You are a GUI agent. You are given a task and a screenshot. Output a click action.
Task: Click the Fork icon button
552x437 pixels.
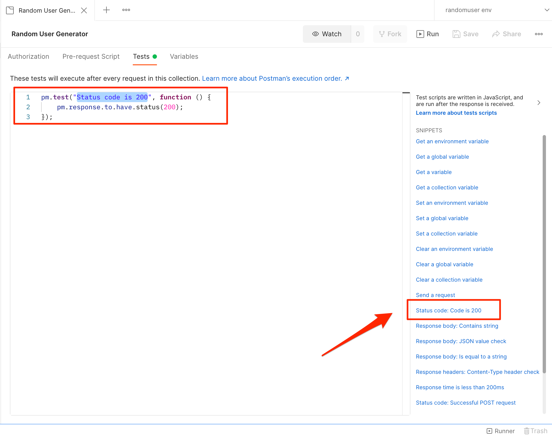[x=390, y=34]
